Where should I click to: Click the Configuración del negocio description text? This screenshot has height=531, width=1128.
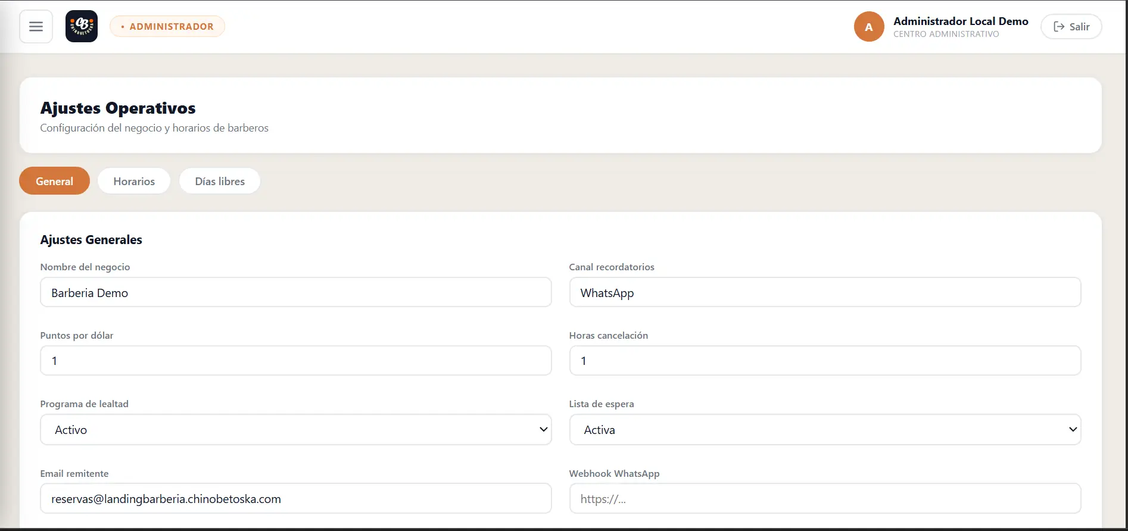click(x=154, y=128)
